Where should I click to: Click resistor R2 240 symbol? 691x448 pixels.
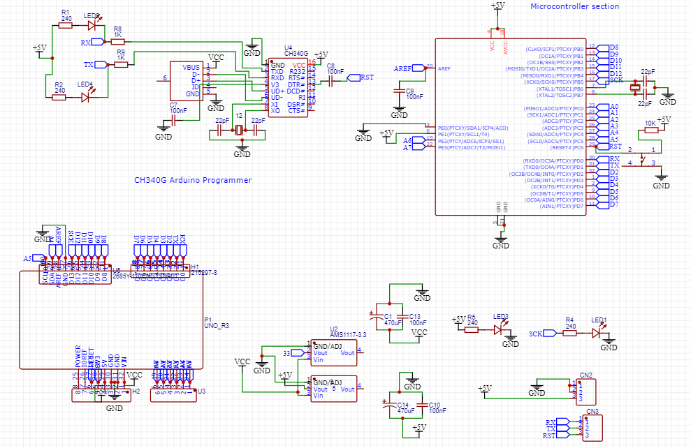point(59,97)
